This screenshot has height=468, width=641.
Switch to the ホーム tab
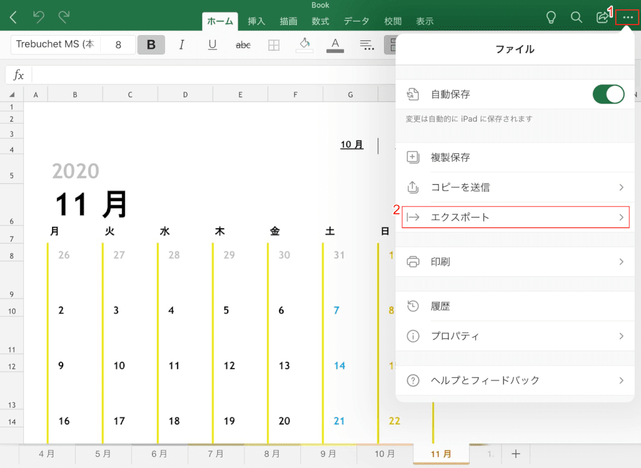coord(220,21)
